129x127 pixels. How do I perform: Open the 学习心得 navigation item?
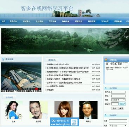click(105, 22)
